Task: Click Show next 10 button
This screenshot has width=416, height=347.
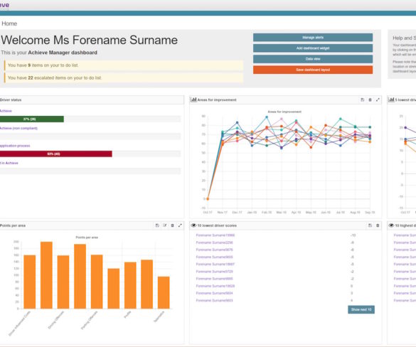Action: [x=361, y=309]
